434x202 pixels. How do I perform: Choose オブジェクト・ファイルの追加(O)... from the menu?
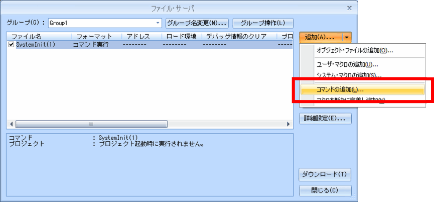pos(354,50)
